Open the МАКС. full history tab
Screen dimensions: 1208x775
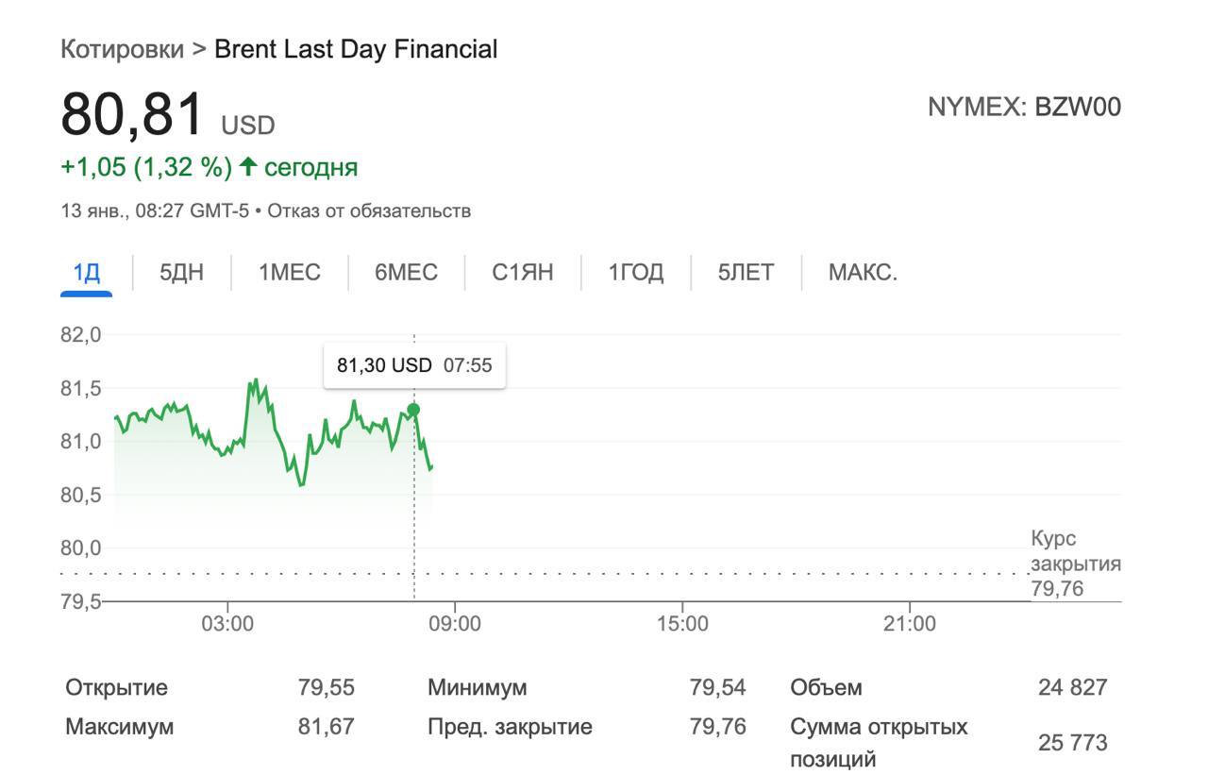pyautogui.click(x=863, y=273)
